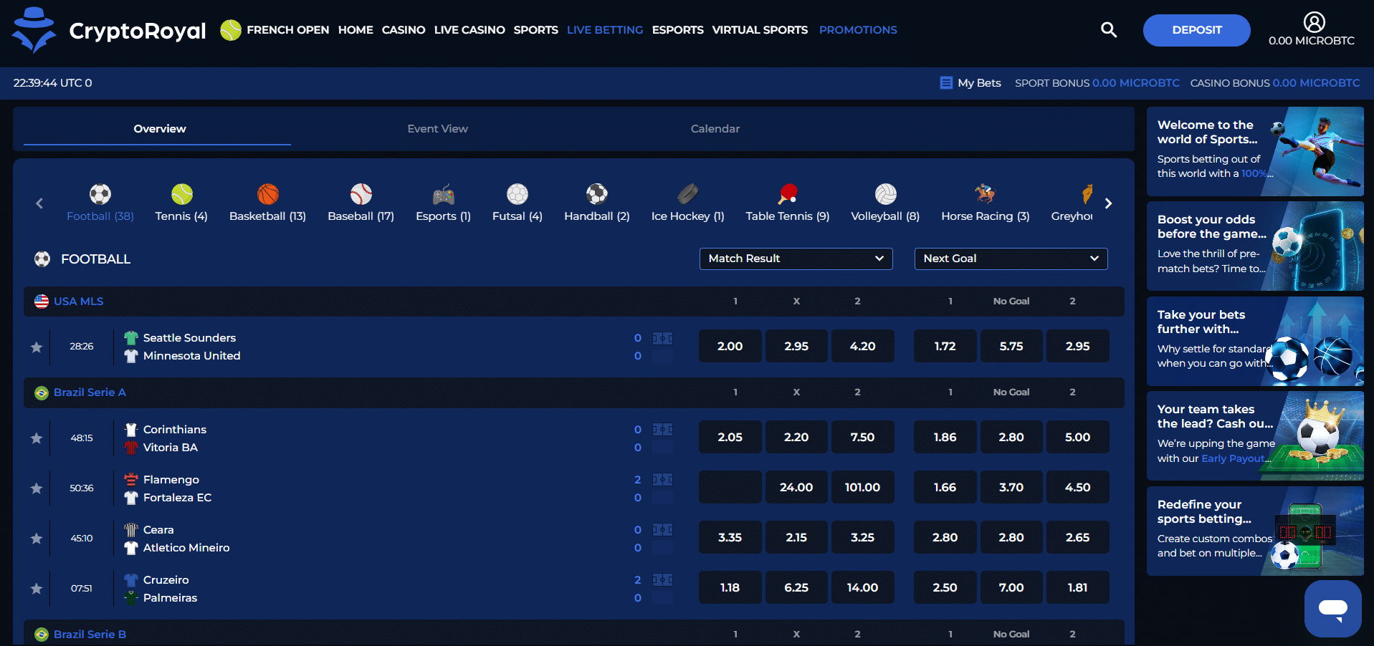This screenshot has width=1374, height=646.
Task: Bet on Corinthians draw at 2.20
Action: 796,437
